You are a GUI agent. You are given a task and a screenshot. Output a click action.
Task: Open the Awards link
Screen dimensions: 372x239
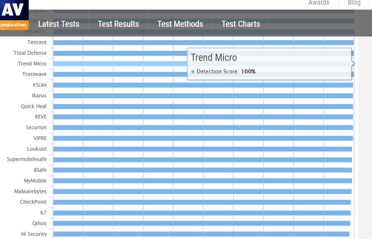319,3
